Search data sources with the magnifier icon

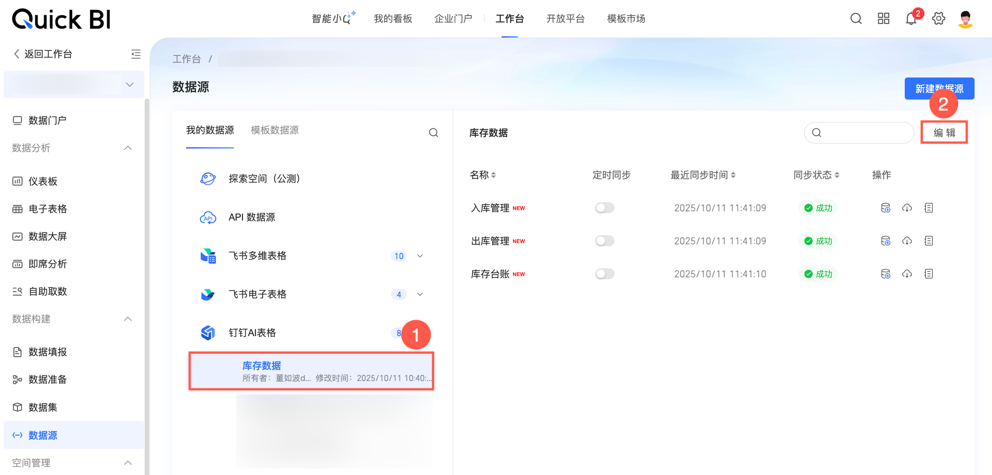coord(434,133)
